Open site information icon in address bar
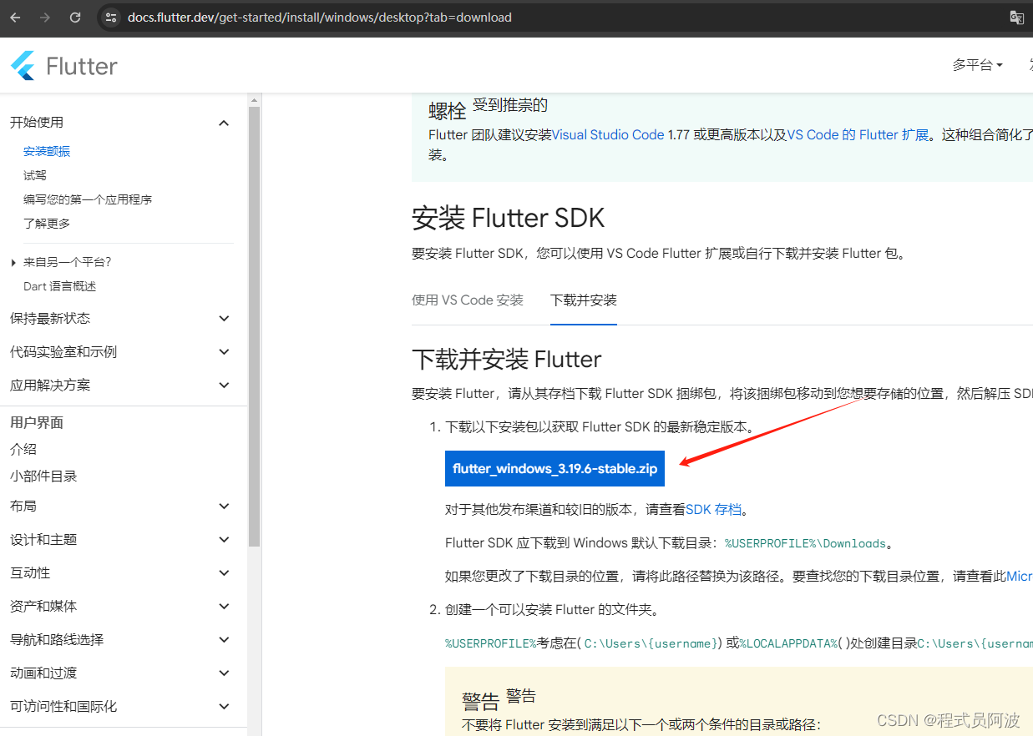This screenshot has width=1033, height=736. click(110, 18)
